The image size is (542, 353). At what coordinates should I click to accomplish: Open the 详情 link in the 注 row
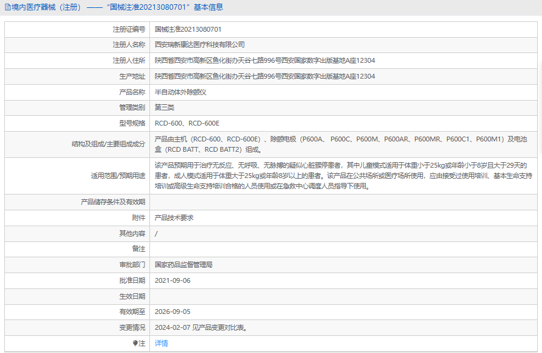tap(161, 343)
